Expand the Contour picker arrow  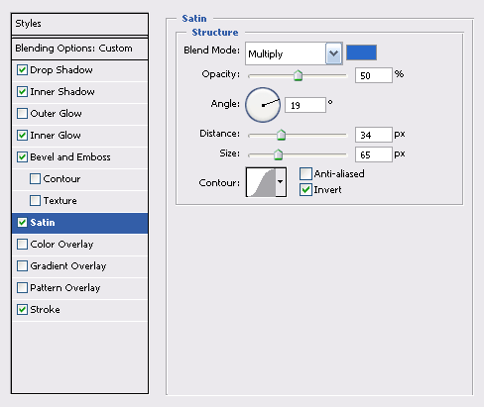tap(281, 182)
